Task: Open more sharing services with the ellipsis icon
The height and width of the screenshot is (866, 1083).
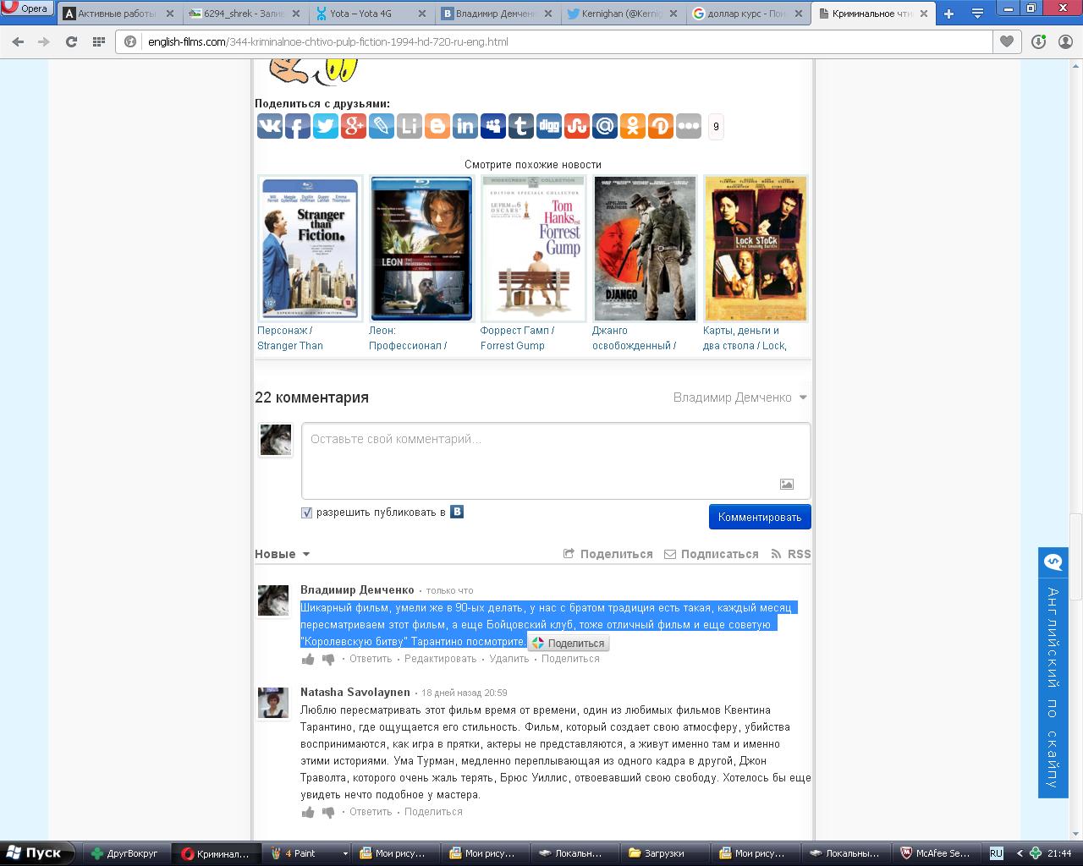Action: tap(689, 126)
